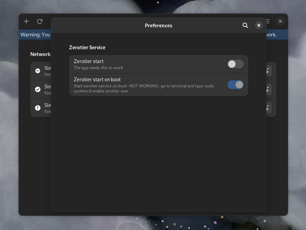
Task: Open search in Preferences dialog
Action: [245, 25]
